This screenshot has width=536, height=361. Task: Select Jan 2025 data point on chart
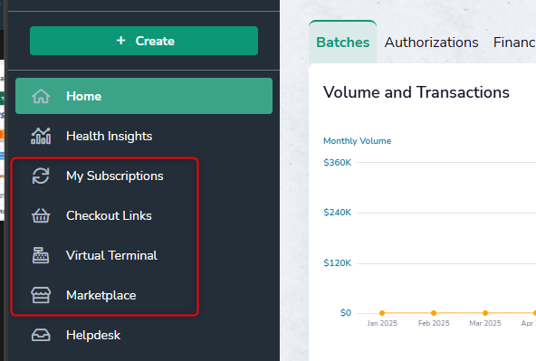pyautogui.click(x=382, y=313)
